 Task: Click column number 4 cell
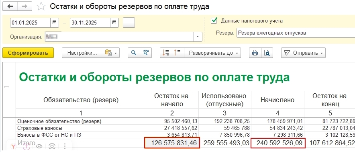point(277,113)
